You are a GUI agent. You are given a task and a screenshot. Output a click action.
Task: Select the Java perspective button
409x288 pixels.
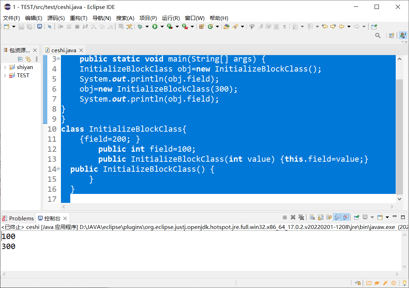403,35
